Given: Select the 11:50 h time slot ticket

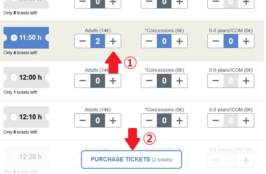Looking at the screenshot, I should click(x=26, y=38).
